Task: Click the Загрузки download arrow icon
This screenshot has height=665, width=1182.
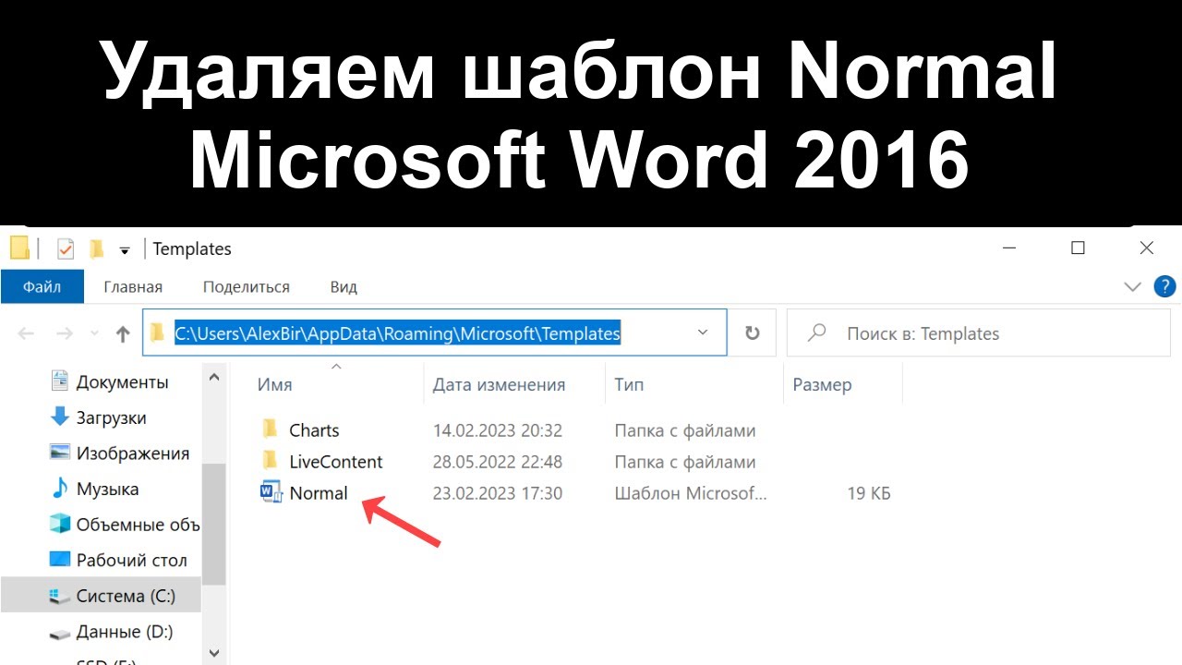Action: click(60, 417)
